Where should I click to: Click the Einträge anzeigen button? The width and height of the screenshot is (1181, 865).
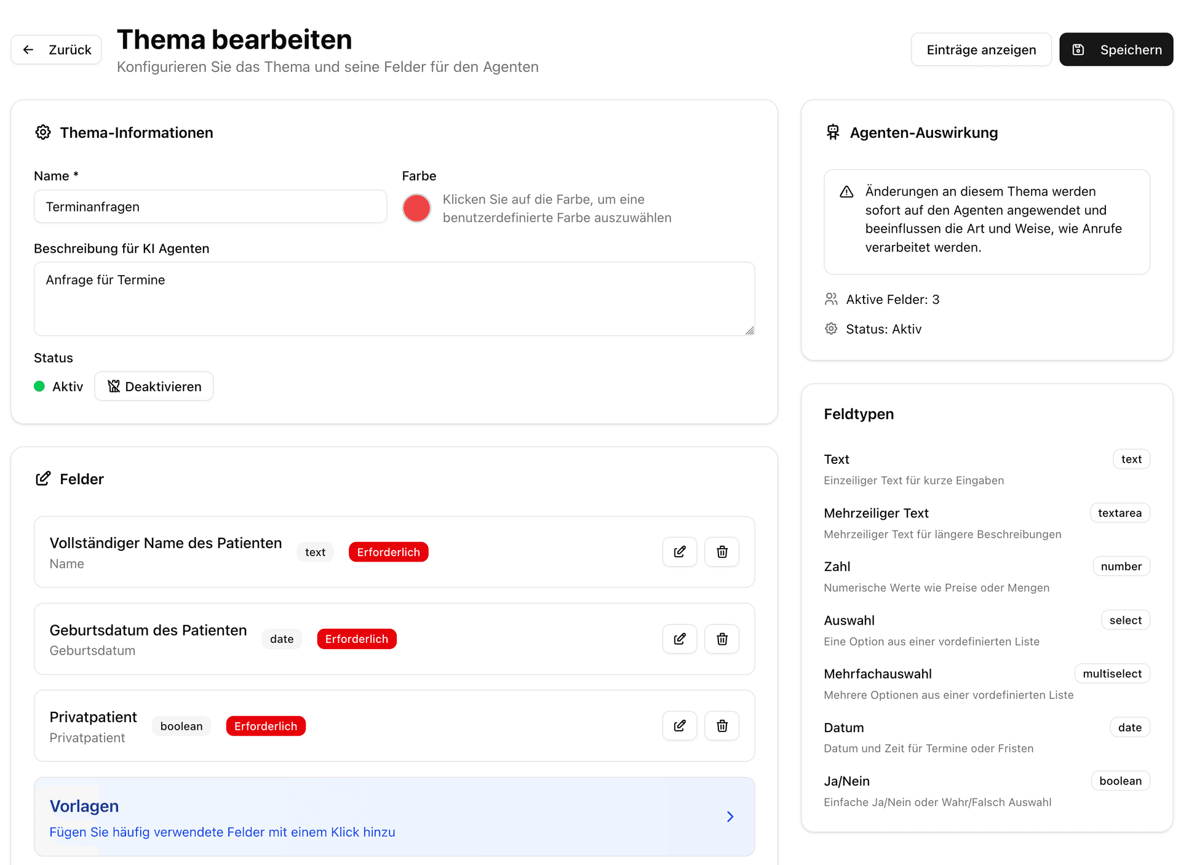pyautogui.click(x=980, y=50)
